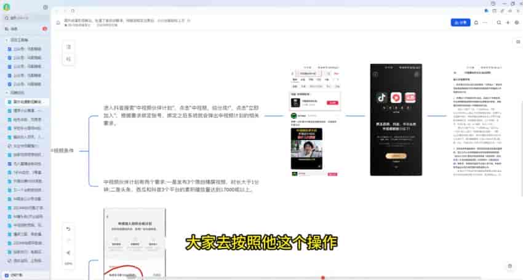
Task: Open the text agreement screenshot thumbnail
Action: 477,120
